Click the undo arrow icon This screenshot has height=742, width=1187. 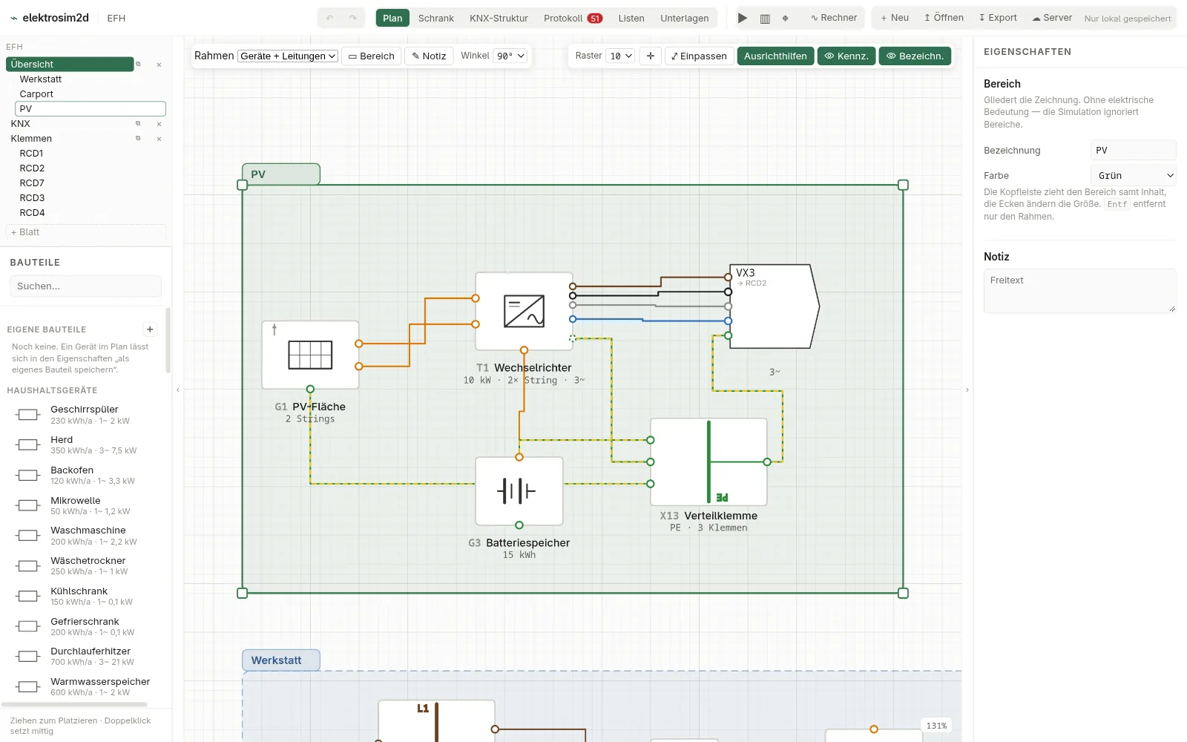330,18
